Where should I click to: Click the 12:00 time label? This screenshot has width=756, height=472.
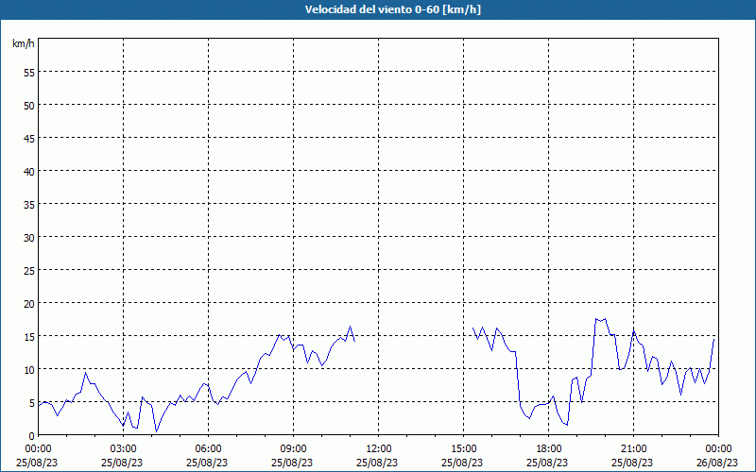point(379,449)
